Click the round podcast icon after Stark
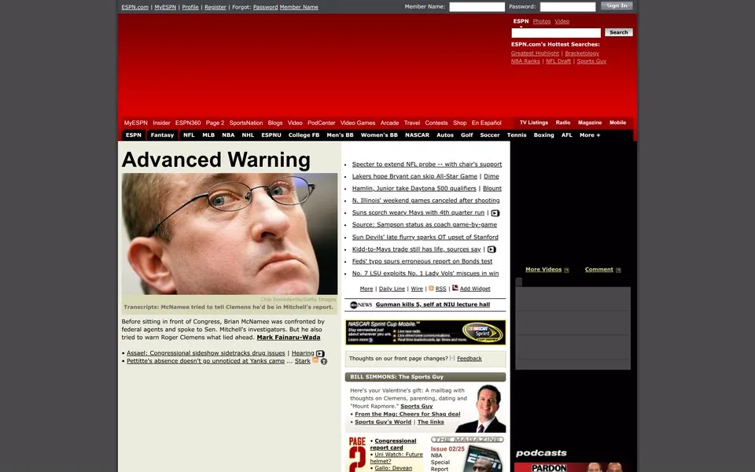This screenshot has width=755, height=472. click(324, 361)
